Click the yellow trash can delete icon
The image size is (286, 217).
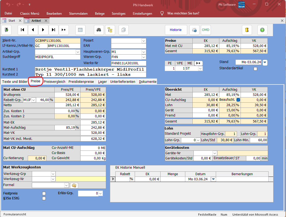pos(247,30)
